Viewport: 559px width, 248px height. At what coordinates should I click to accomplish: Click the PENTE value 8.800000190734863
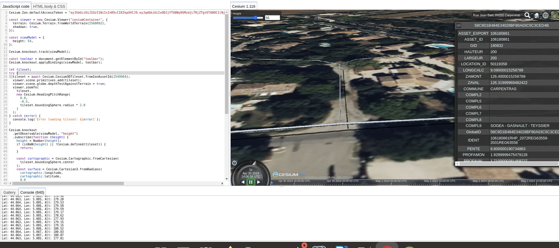pyautogui.click(x=508, y=149)
